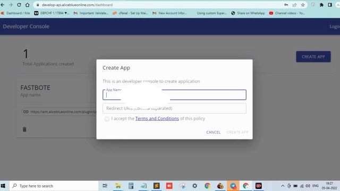Image resolution: width=340 pixels, height=191 pixels.
Task: Click the ant.aliceblueonline.com plugin URL chip
Action: tap(59, 112)
